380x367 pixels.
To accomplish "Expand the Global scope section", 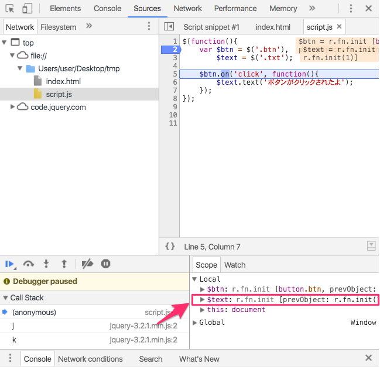I will (194, 323).
